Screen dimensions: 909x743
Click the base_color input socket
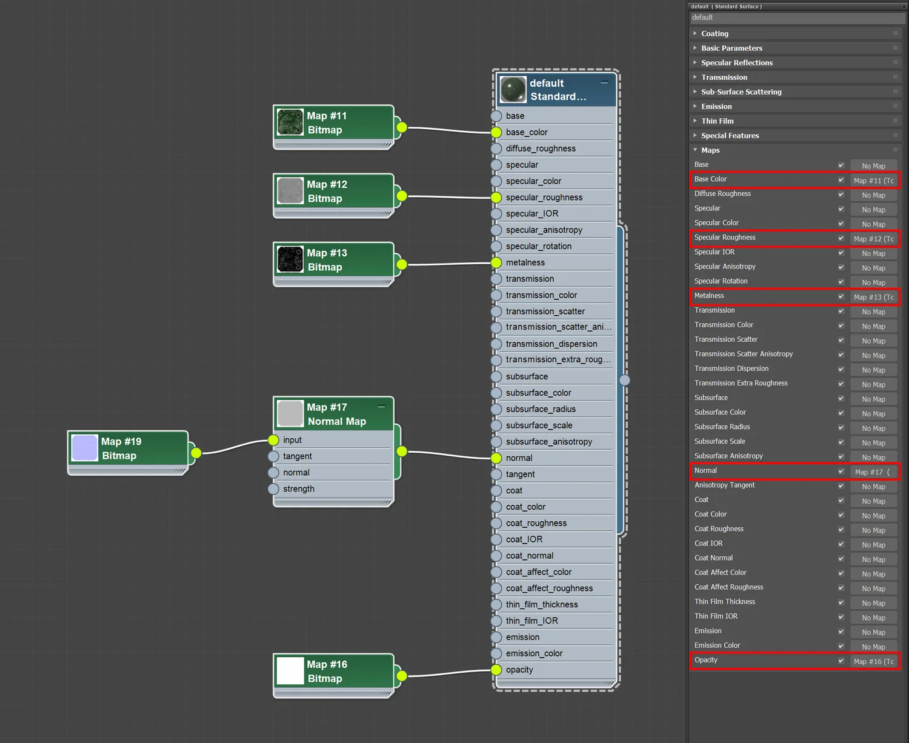496,132
